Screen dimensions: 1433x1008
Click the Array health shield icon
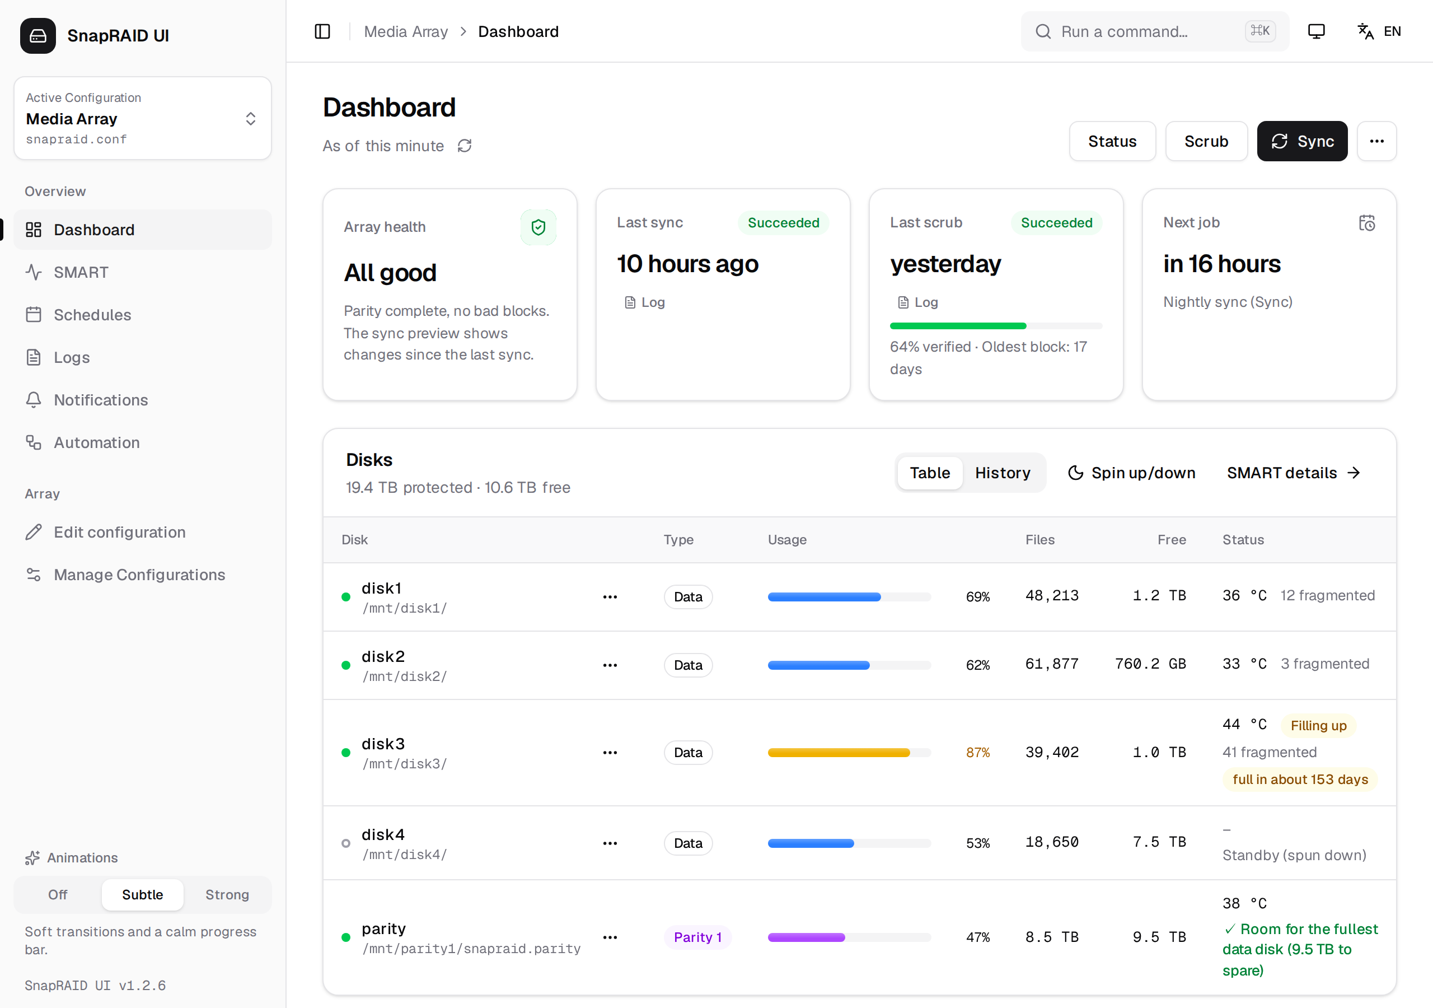[538, 227]
